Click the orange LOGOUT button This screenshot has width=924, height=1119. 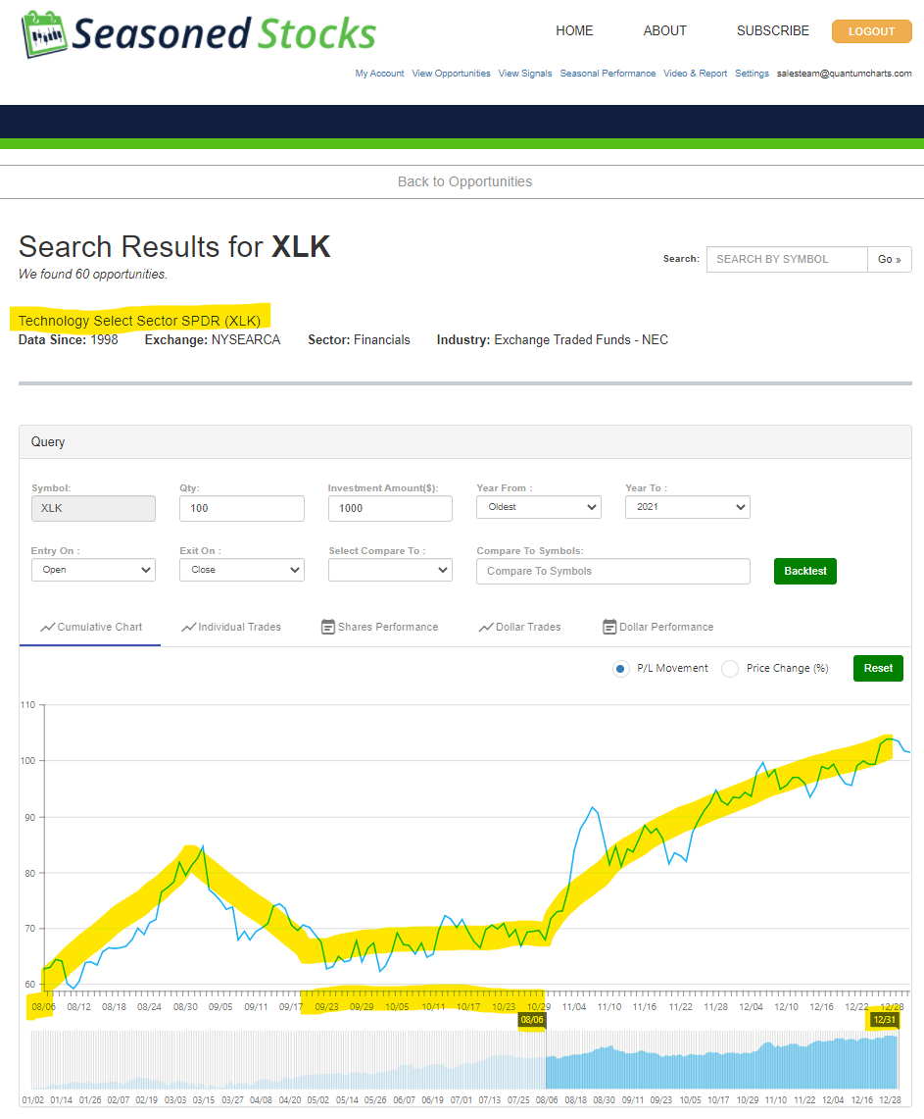[871, 31]
